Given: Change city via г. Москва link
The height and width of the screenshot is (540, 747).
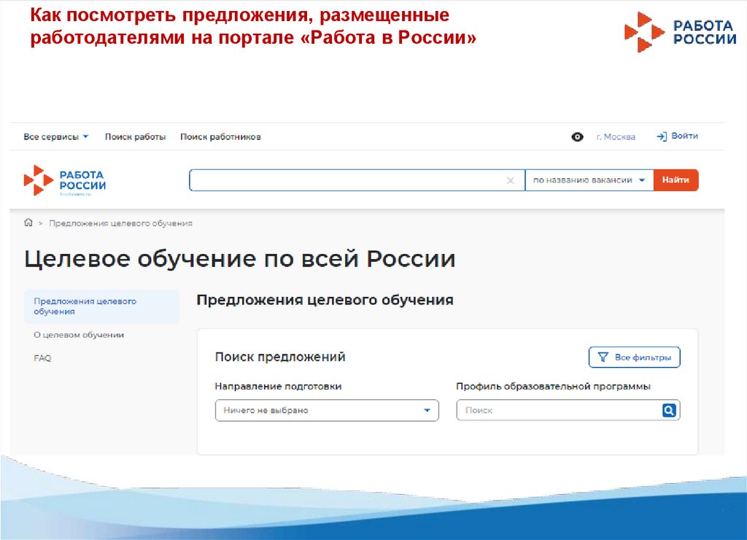Looking at the screenshot, I should click(616, 136).
